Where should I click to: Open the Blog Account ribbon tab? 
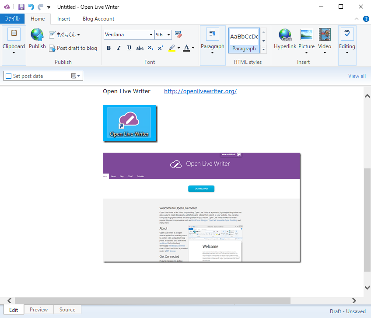click(98, 19)
